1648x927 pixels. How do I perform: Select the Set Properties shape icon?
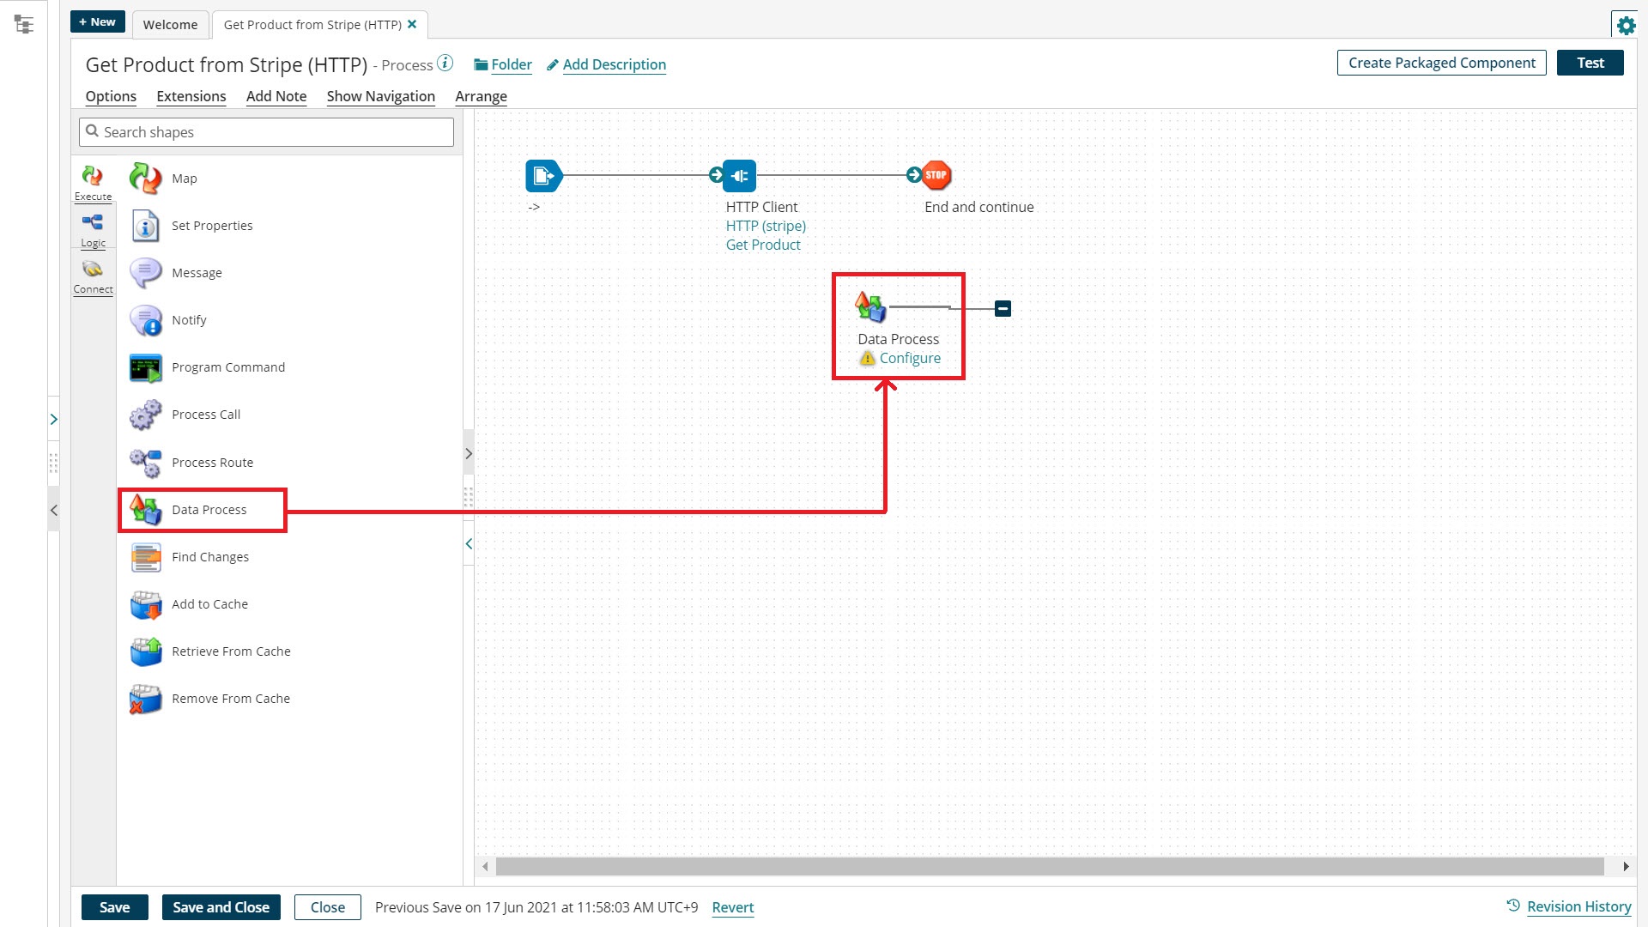coord(145,226)
